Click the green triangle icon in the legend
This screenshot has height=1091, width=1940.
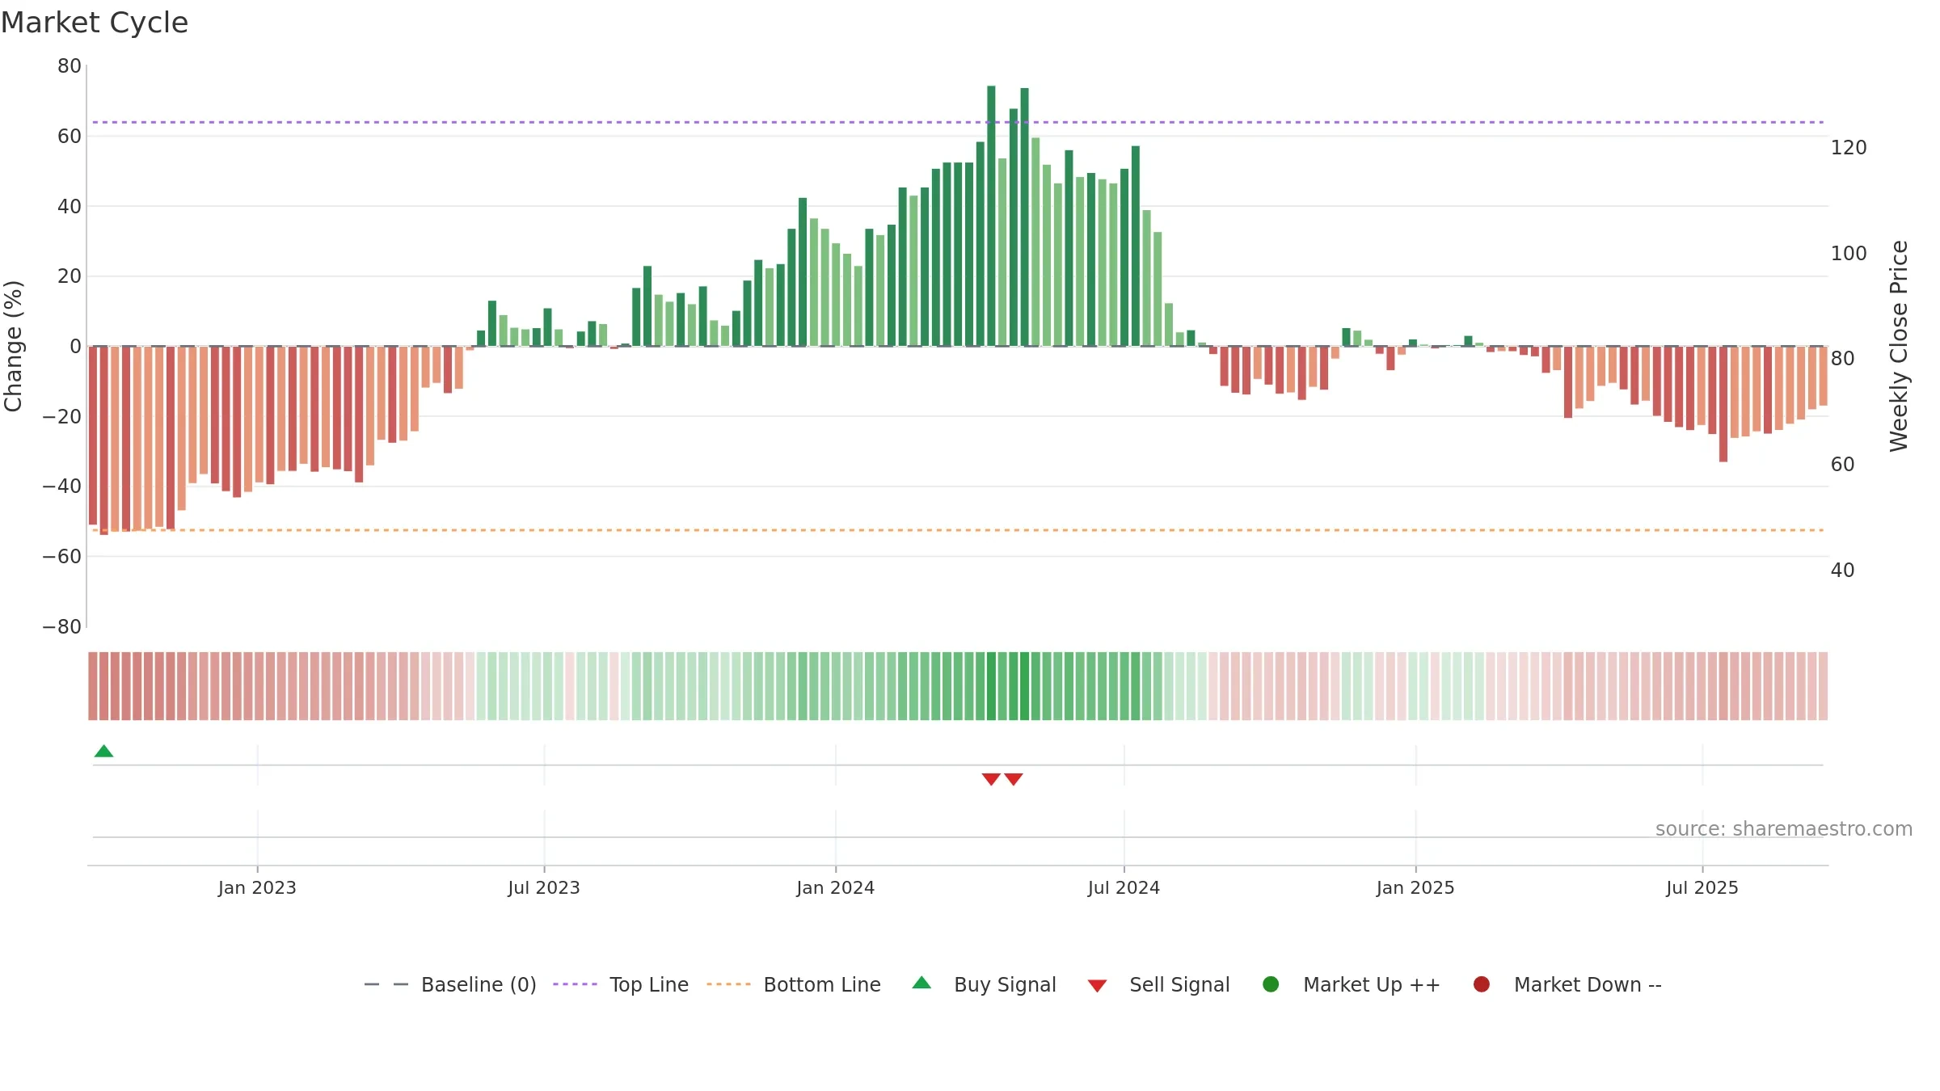click(x=921, y=983)
